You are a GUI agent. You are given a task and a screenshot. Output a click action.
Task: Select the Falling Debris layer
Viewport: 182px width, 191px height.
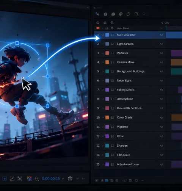(130, 90)
